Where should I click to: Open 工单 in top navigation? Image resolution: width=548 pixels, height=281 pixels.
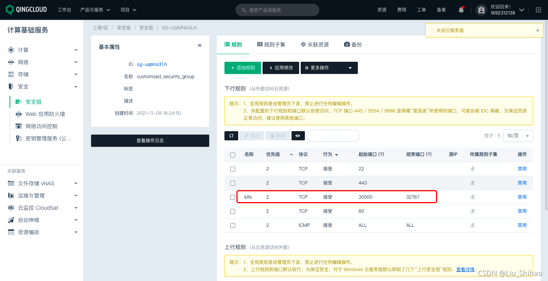point(421,10)
